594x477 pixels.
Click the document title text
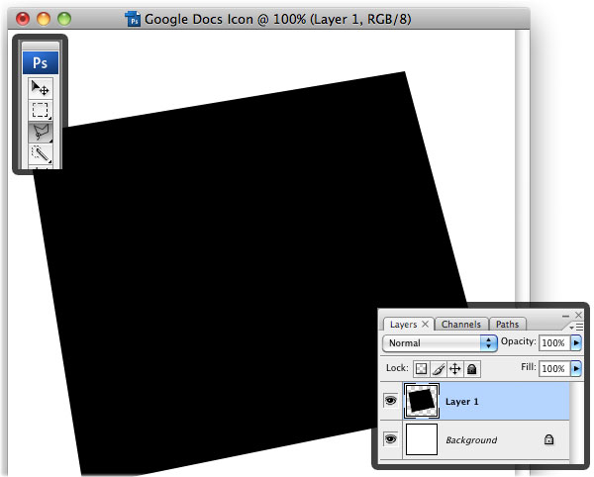click(x=277, y=20)
